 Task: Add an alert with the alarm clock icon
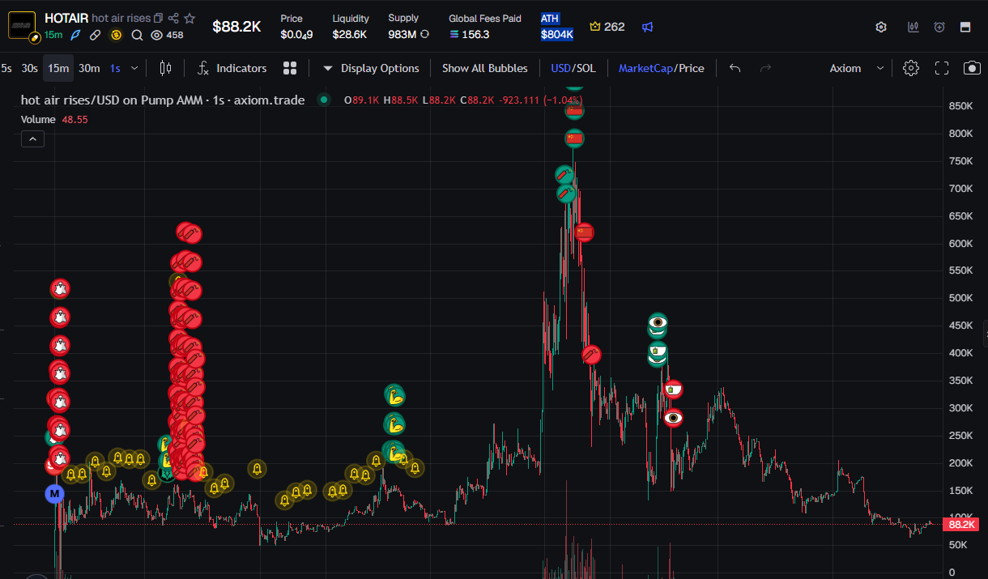939,27
